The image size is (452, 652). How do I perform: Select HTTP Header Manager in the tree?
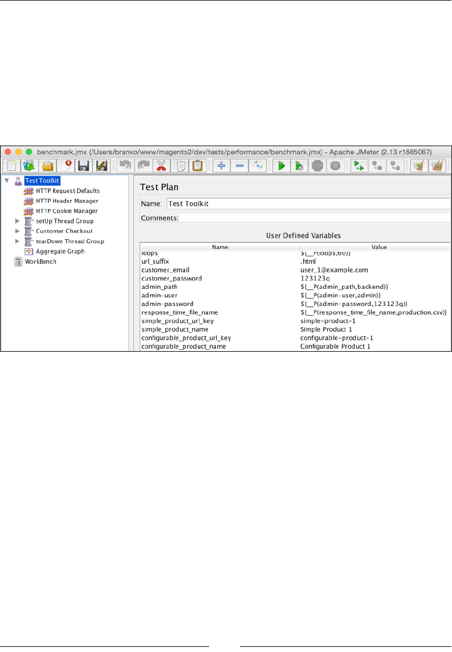pyautogui.click(x=67, y=201)
